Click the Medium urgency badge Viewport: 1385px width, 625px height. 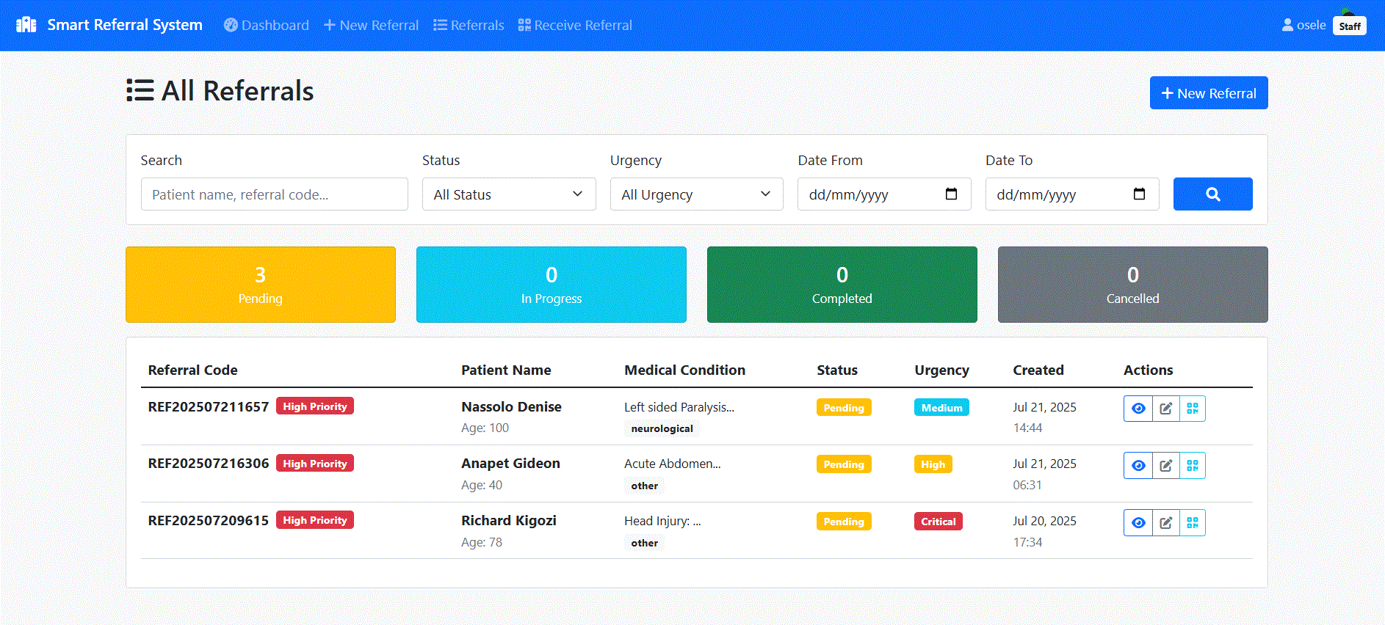941,408
